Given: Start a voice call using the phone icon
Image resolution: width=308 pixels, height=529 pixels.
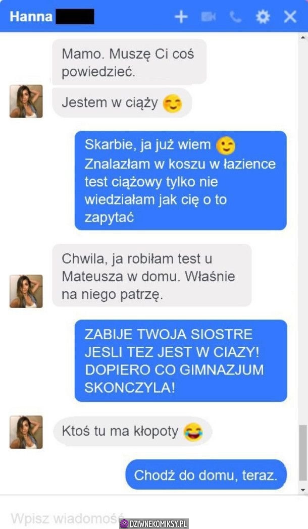Looking at the screenshot, I should tap(235, 17).
